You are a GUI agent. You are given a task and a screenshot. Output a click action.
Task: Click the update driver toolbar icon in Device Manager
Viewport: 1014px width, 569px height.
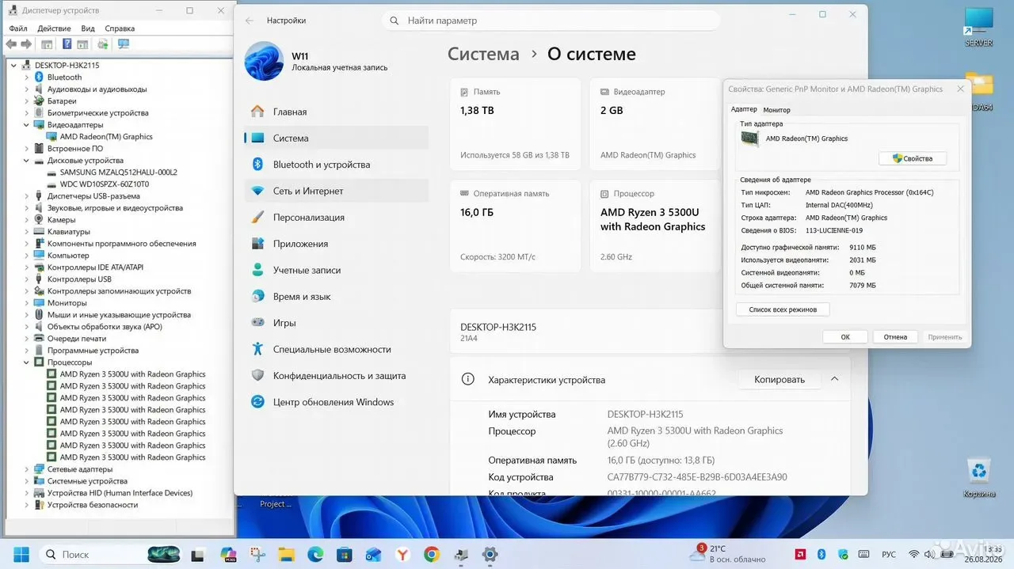point(102,44)
